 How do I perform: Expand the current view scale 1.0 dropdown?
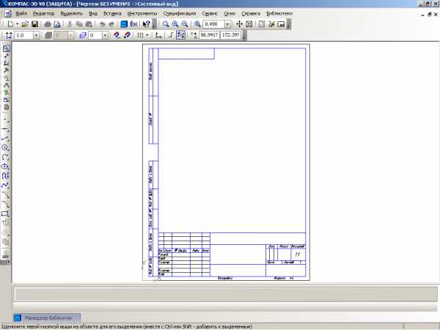(x=36, y=35)
